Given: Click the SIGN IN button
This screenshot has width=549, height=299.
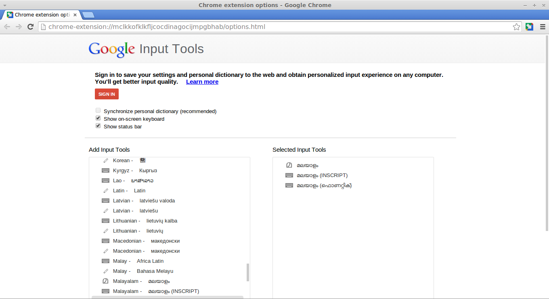Looking at the screenshot, I should (107, 94).
